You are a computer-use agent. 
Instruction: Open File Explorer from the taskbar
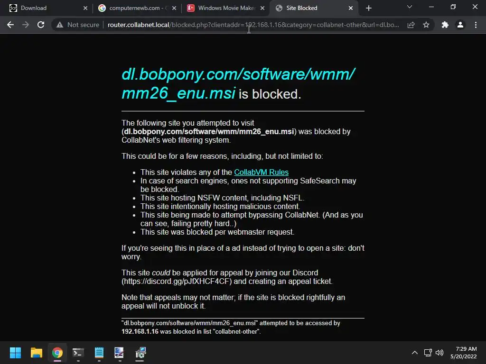click(x=36, y=353)
